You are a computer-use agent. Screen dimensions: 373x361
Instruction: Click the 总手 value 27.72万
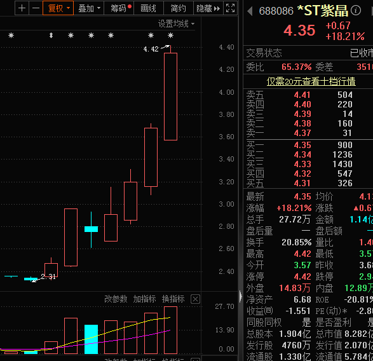[295, 219]
